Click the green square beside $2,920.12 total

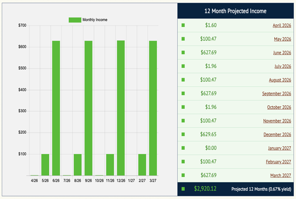[183, 189]
